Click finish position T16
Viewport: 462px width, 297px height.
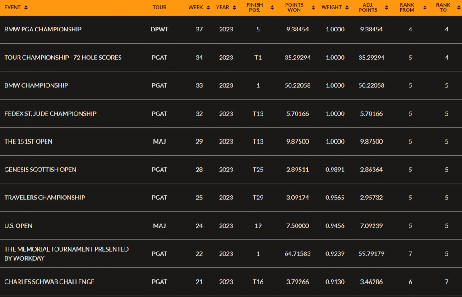[x=258, y=282]
